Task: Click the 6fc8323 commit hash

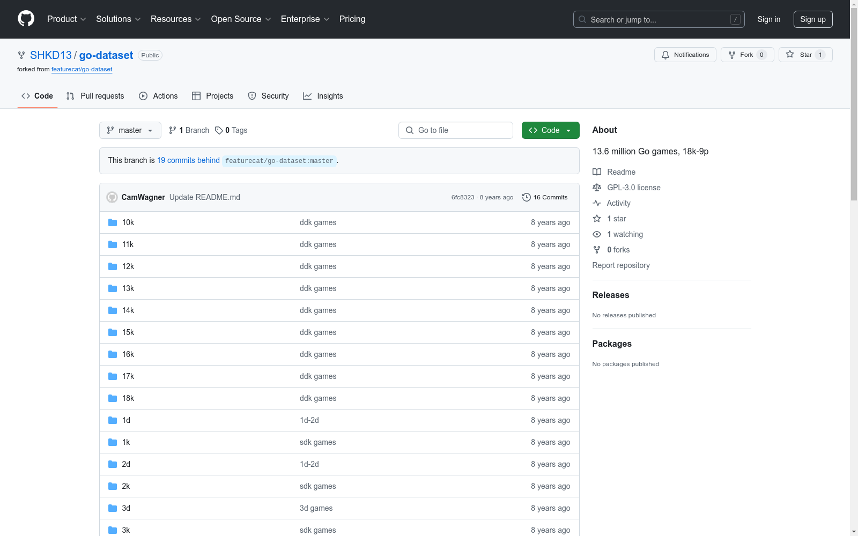Action: [x=463, y=197]
